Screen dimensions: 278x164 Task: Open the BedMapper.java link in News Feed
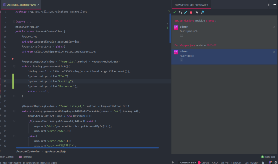184,45
